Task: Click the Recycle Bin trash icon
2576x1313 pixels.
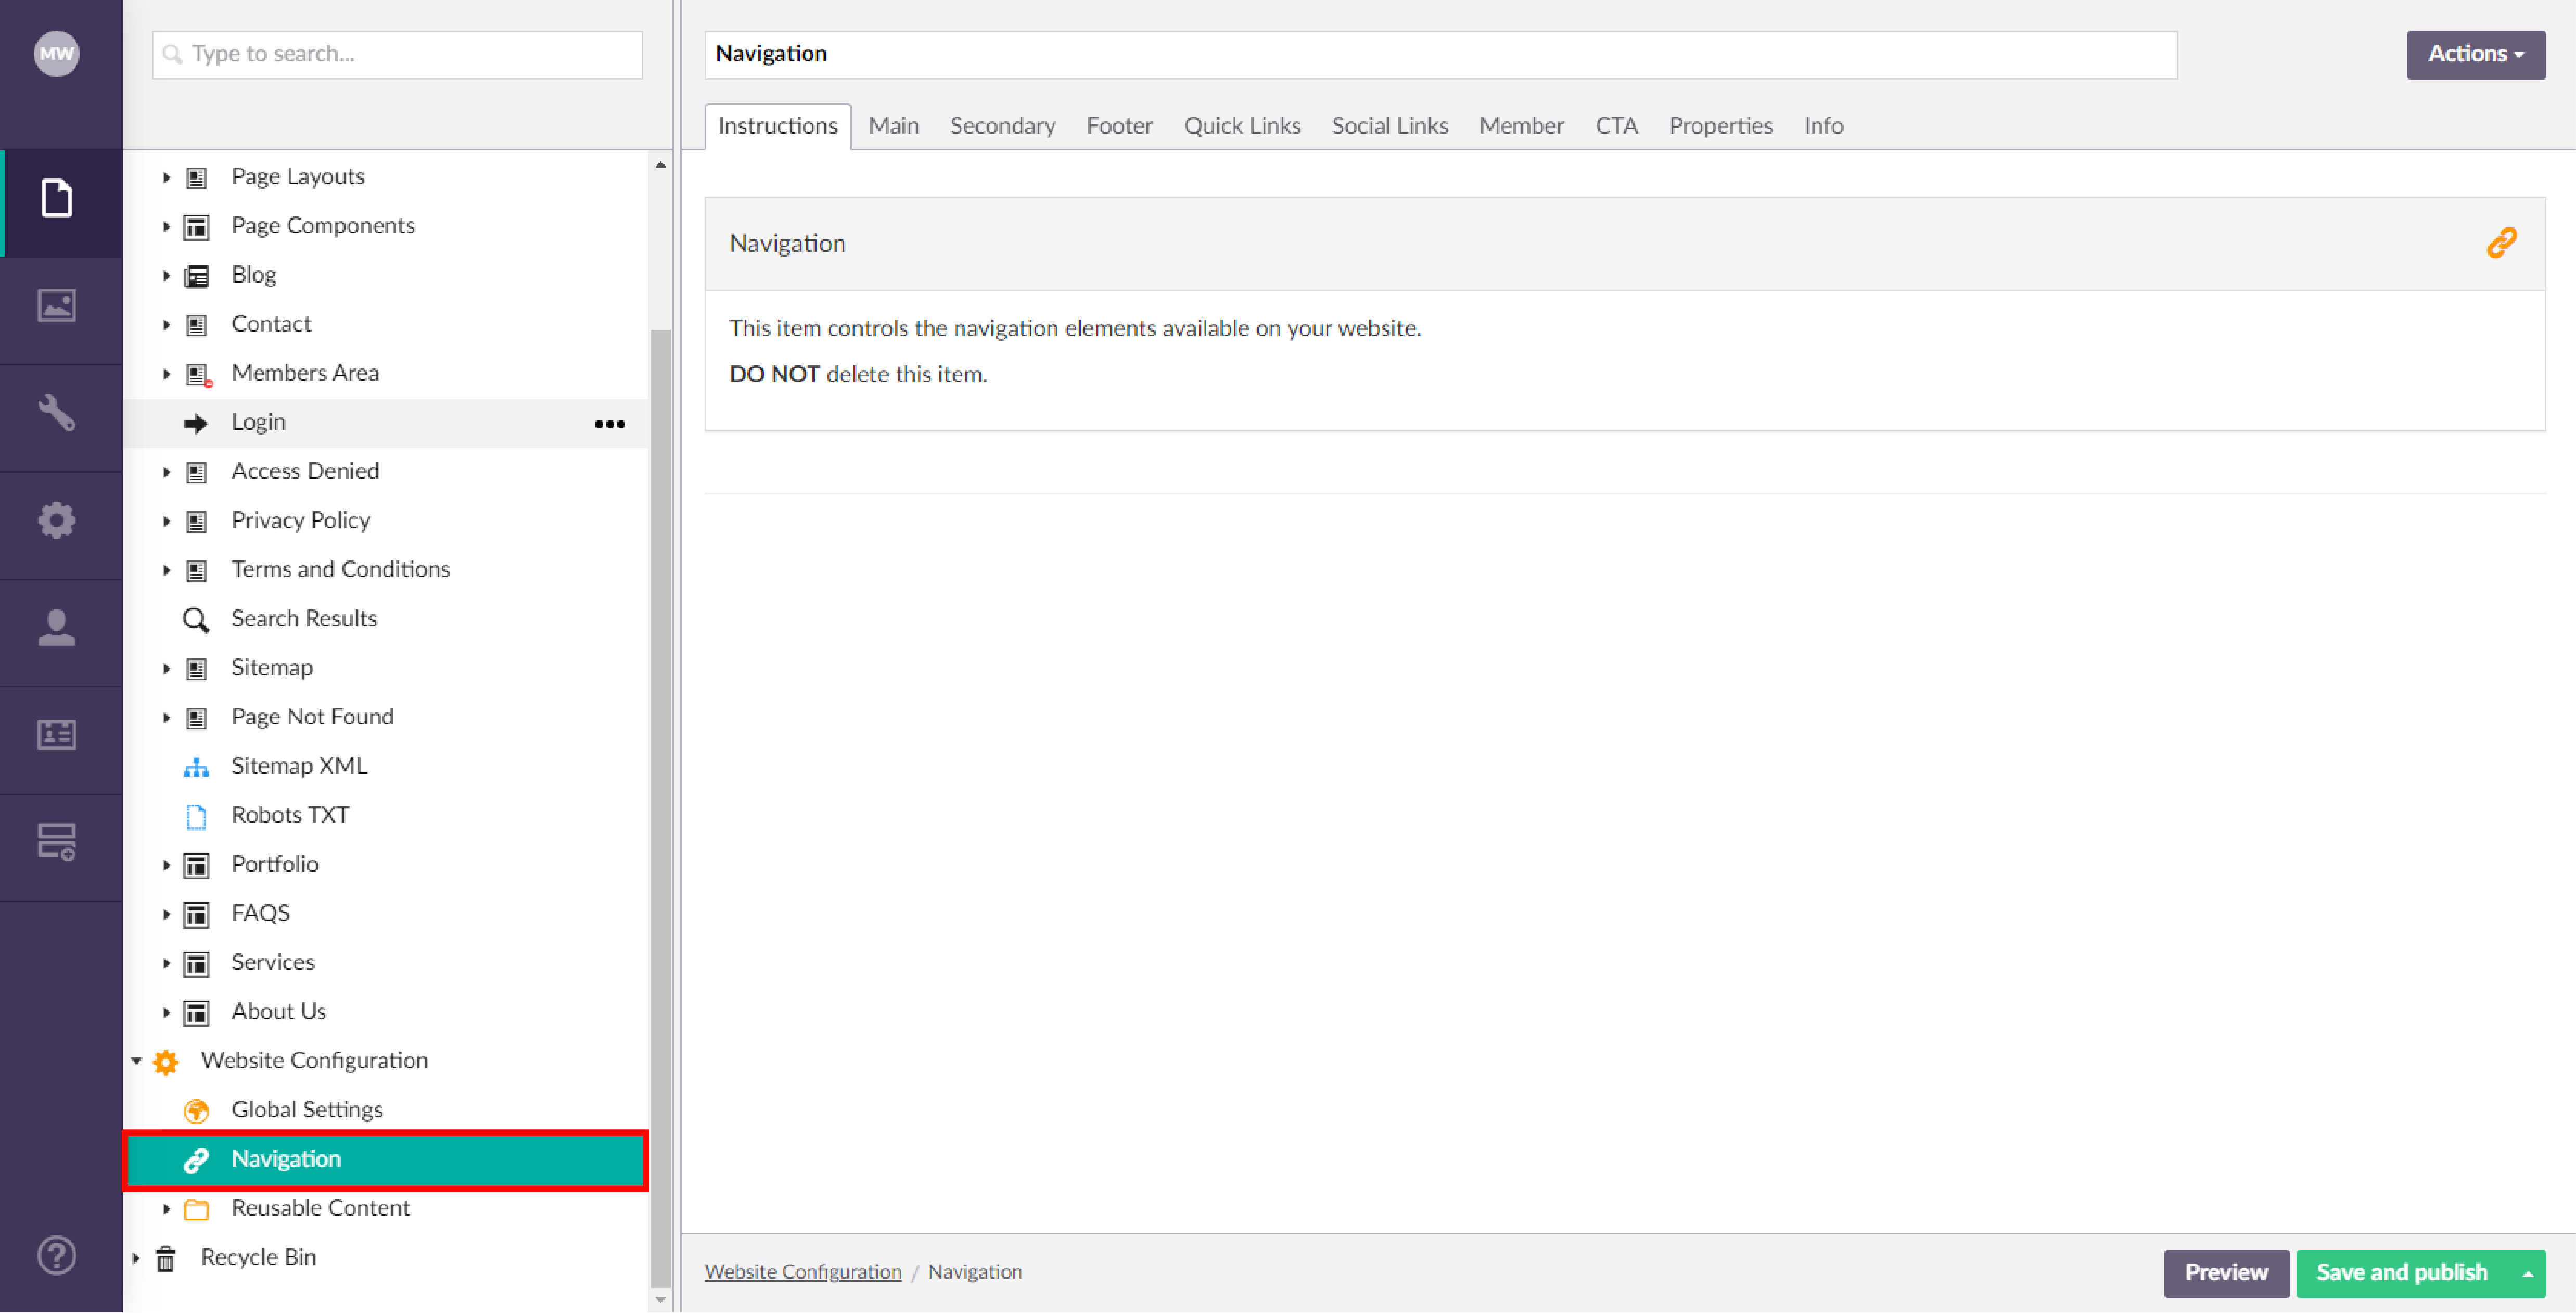Action: point(166,1258)
